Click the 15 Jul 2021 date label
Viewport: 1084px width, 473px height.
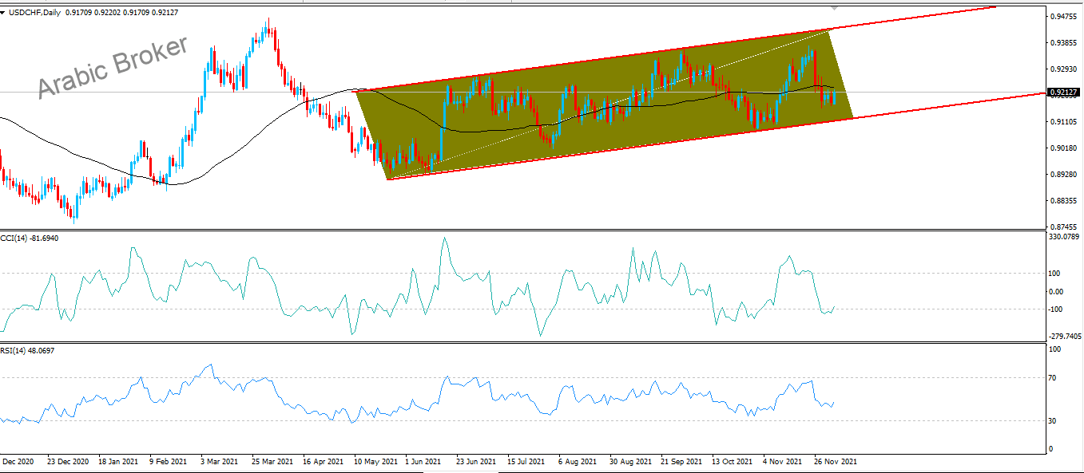tap(526, 461)
